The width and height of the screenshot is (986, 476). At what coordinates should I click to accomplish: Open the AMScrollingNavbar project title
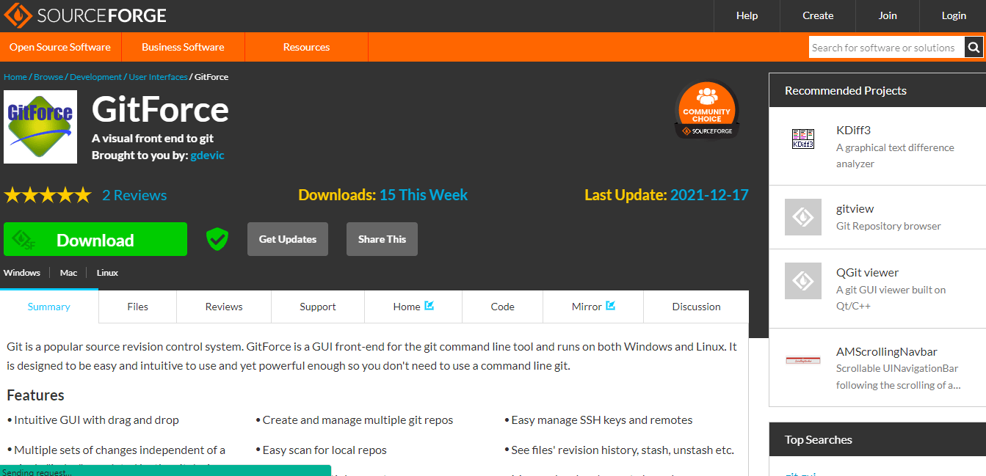click(x=887, y=351)
